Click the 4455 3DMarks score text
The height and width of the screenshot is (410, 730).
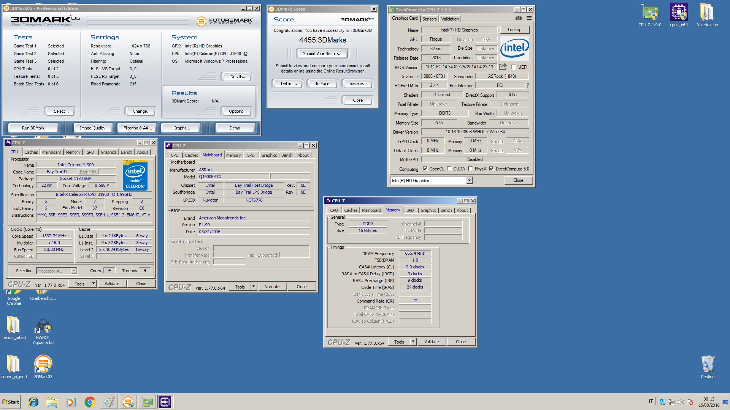[x=322, y=40]
